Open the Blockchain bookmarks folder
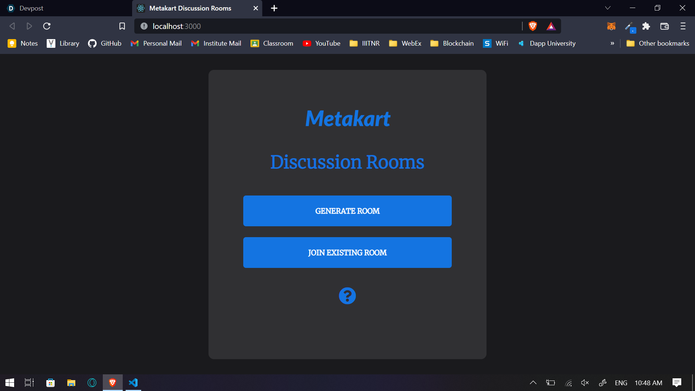Viewport: 695px width, 391px height. [x=452, y=43]
